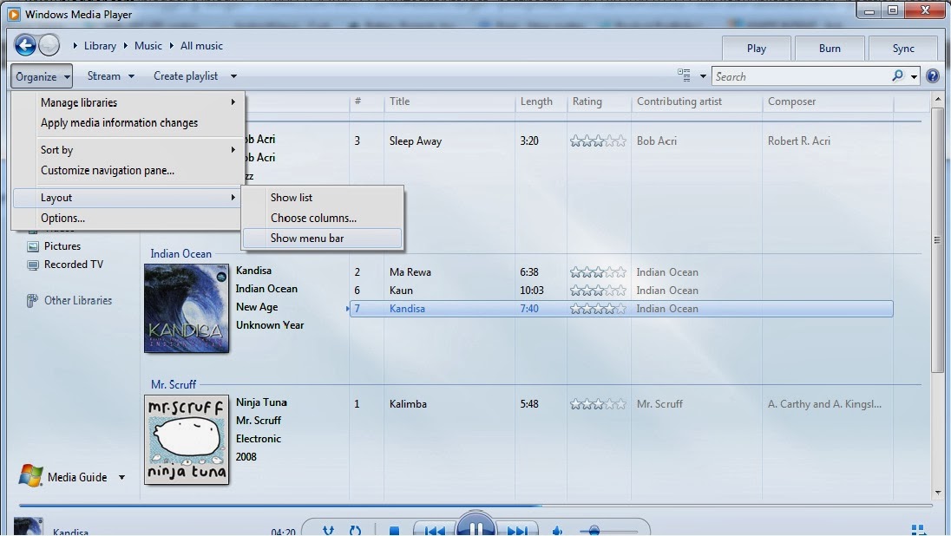This screenshot has width=951, height=536.
Task: Select the Recorded TV icon
Action: point(33,265)
